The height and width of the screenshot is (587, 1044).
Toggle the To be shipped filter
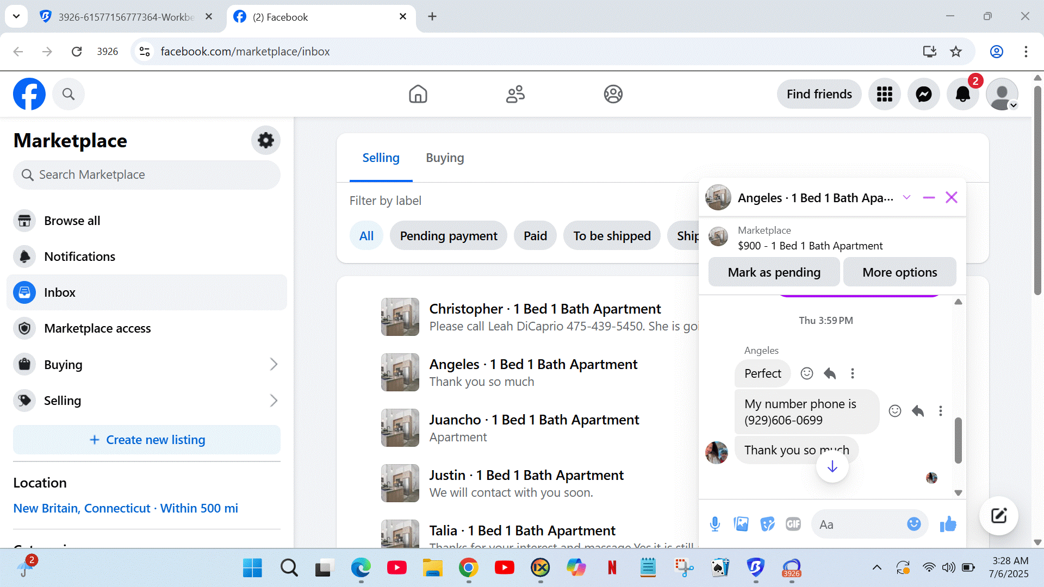(612, 236)
